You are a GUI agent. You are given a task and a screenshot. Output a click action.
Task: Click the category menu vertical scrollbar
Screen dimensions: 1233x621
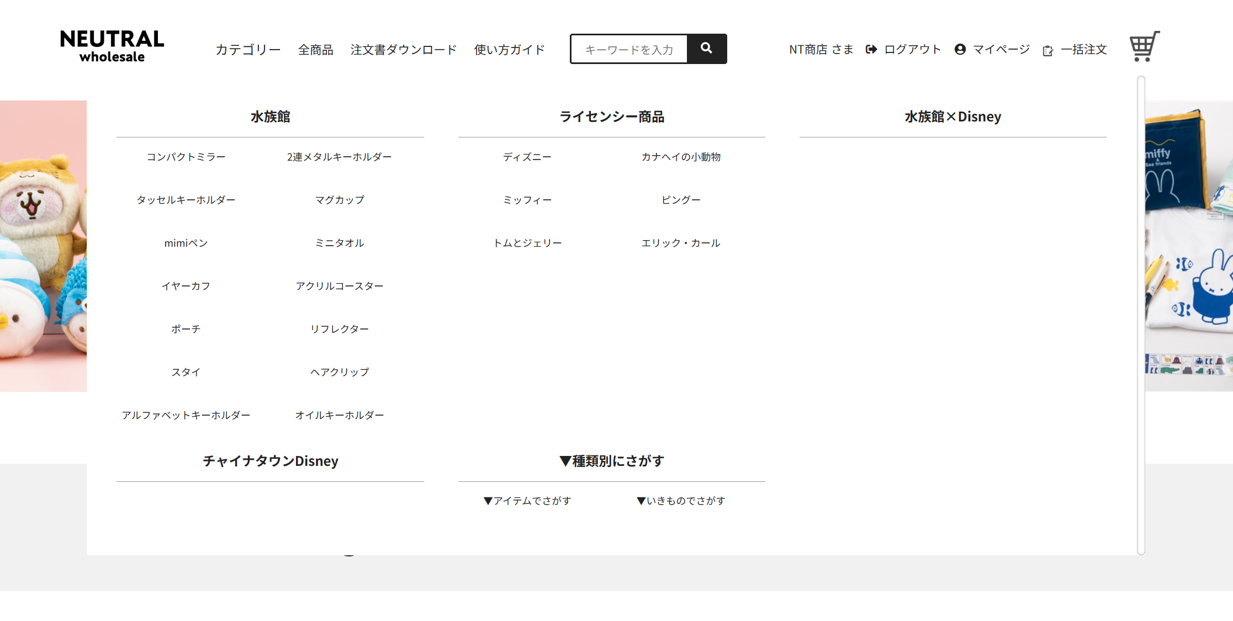(x=1141, y=315)
